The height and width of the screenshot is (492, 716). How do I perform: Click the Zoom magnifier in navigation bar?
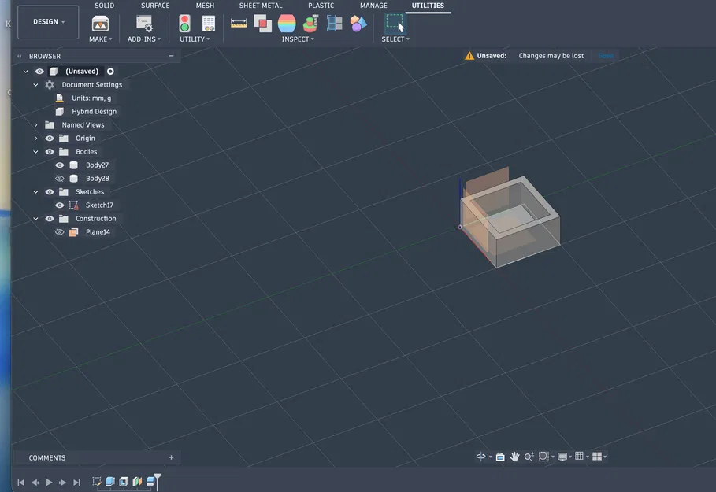529,456
